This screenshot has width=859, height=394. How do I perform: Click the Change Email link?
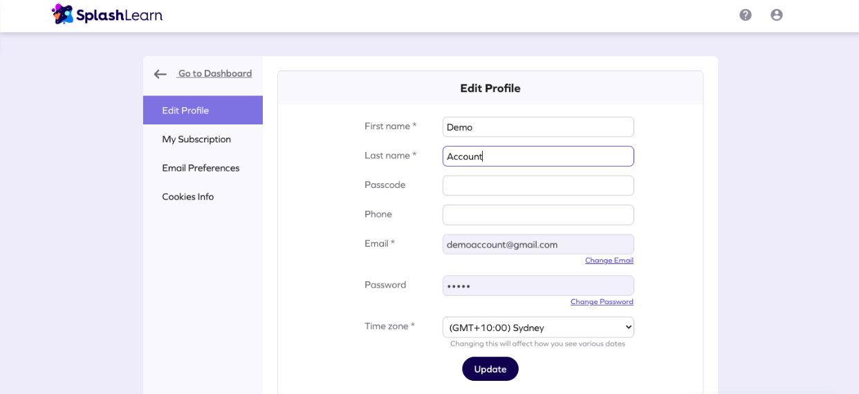tap(609, 261)
